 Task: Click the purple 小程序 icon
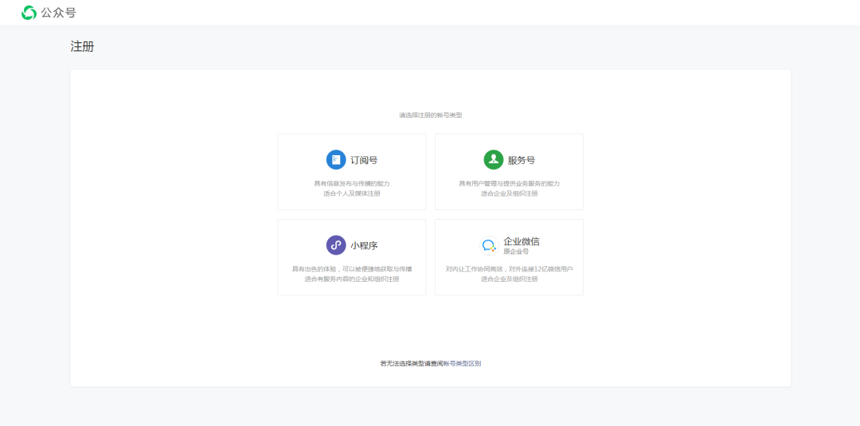click(x=336, y=245)
